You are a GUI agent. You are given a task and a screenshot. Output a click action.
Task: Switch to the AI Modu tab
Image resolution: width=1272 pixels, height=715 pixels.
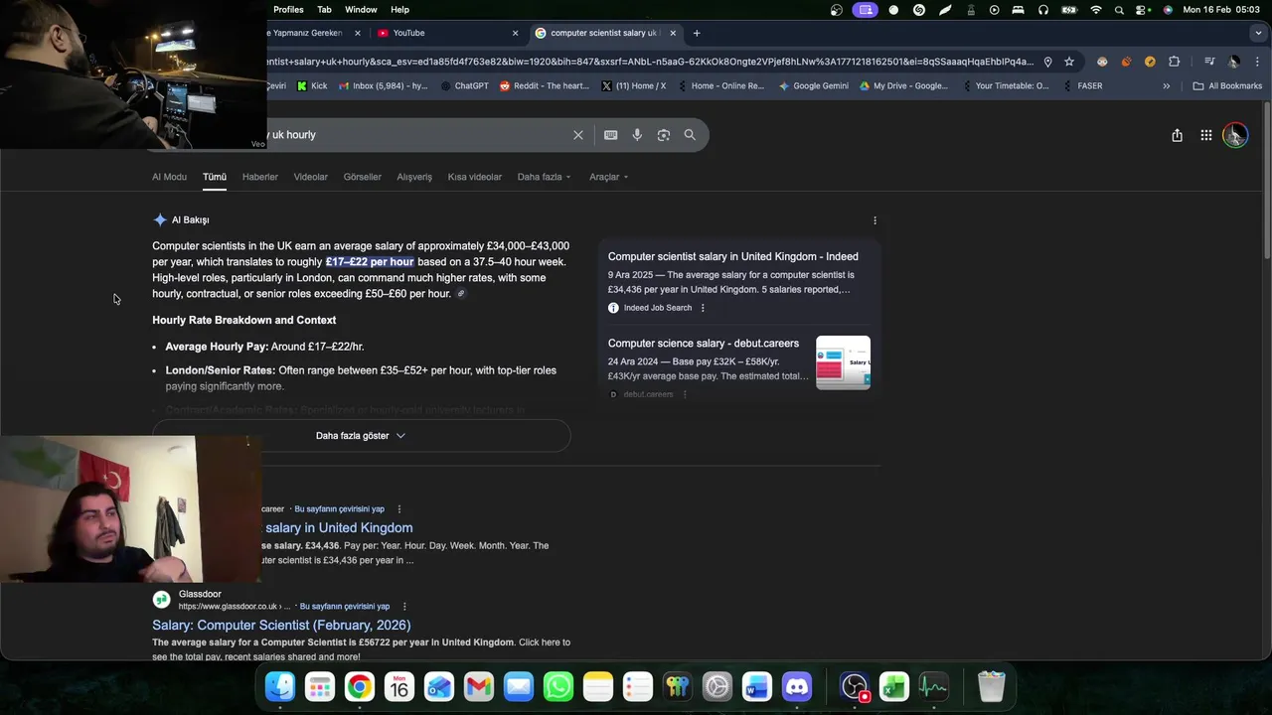[169, 177]
